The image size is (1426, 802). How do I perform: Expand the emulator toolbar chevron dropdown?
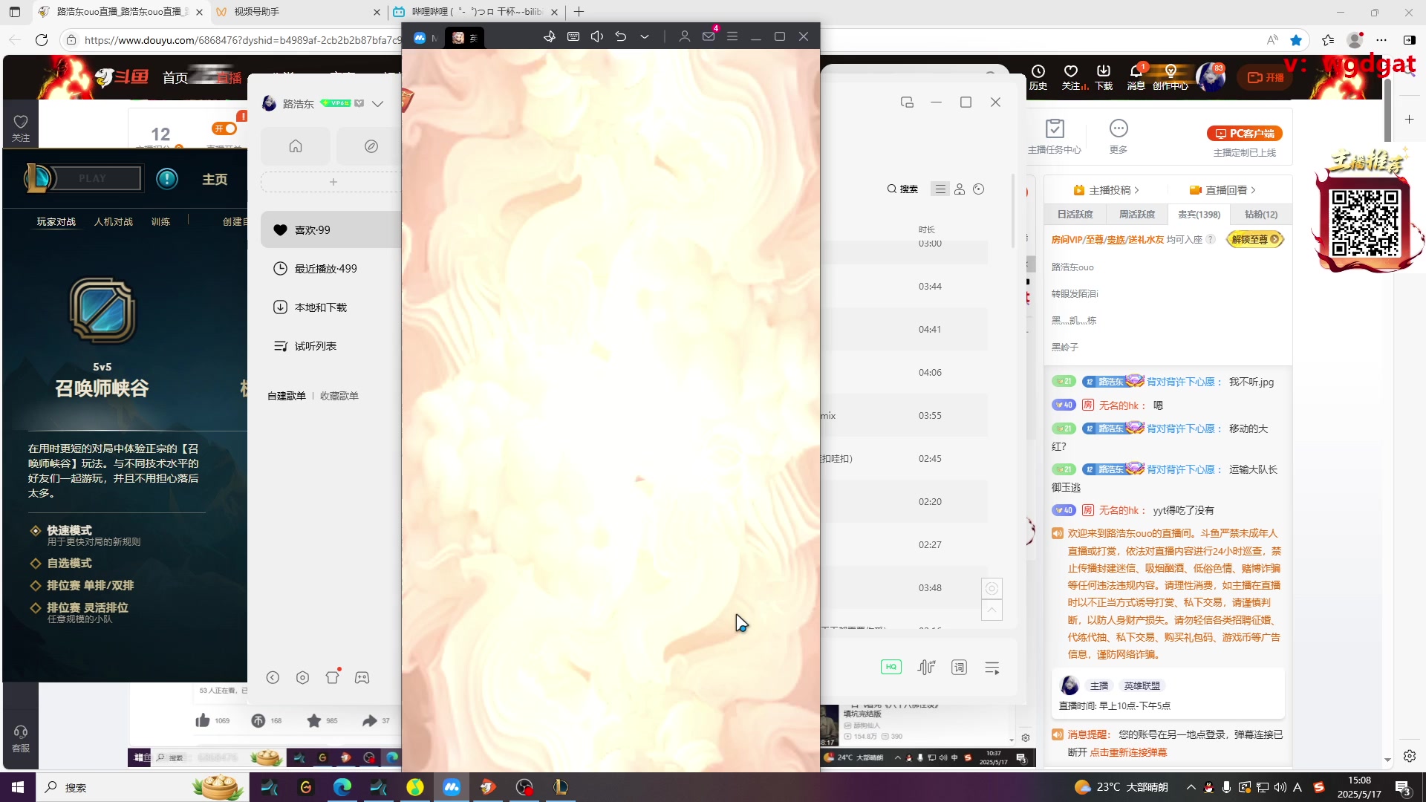pyautogui.click(x=645, y=36)
